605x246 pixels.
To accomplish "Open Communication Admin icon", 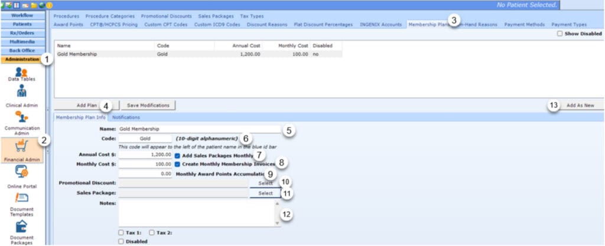I will pos(22,117).
